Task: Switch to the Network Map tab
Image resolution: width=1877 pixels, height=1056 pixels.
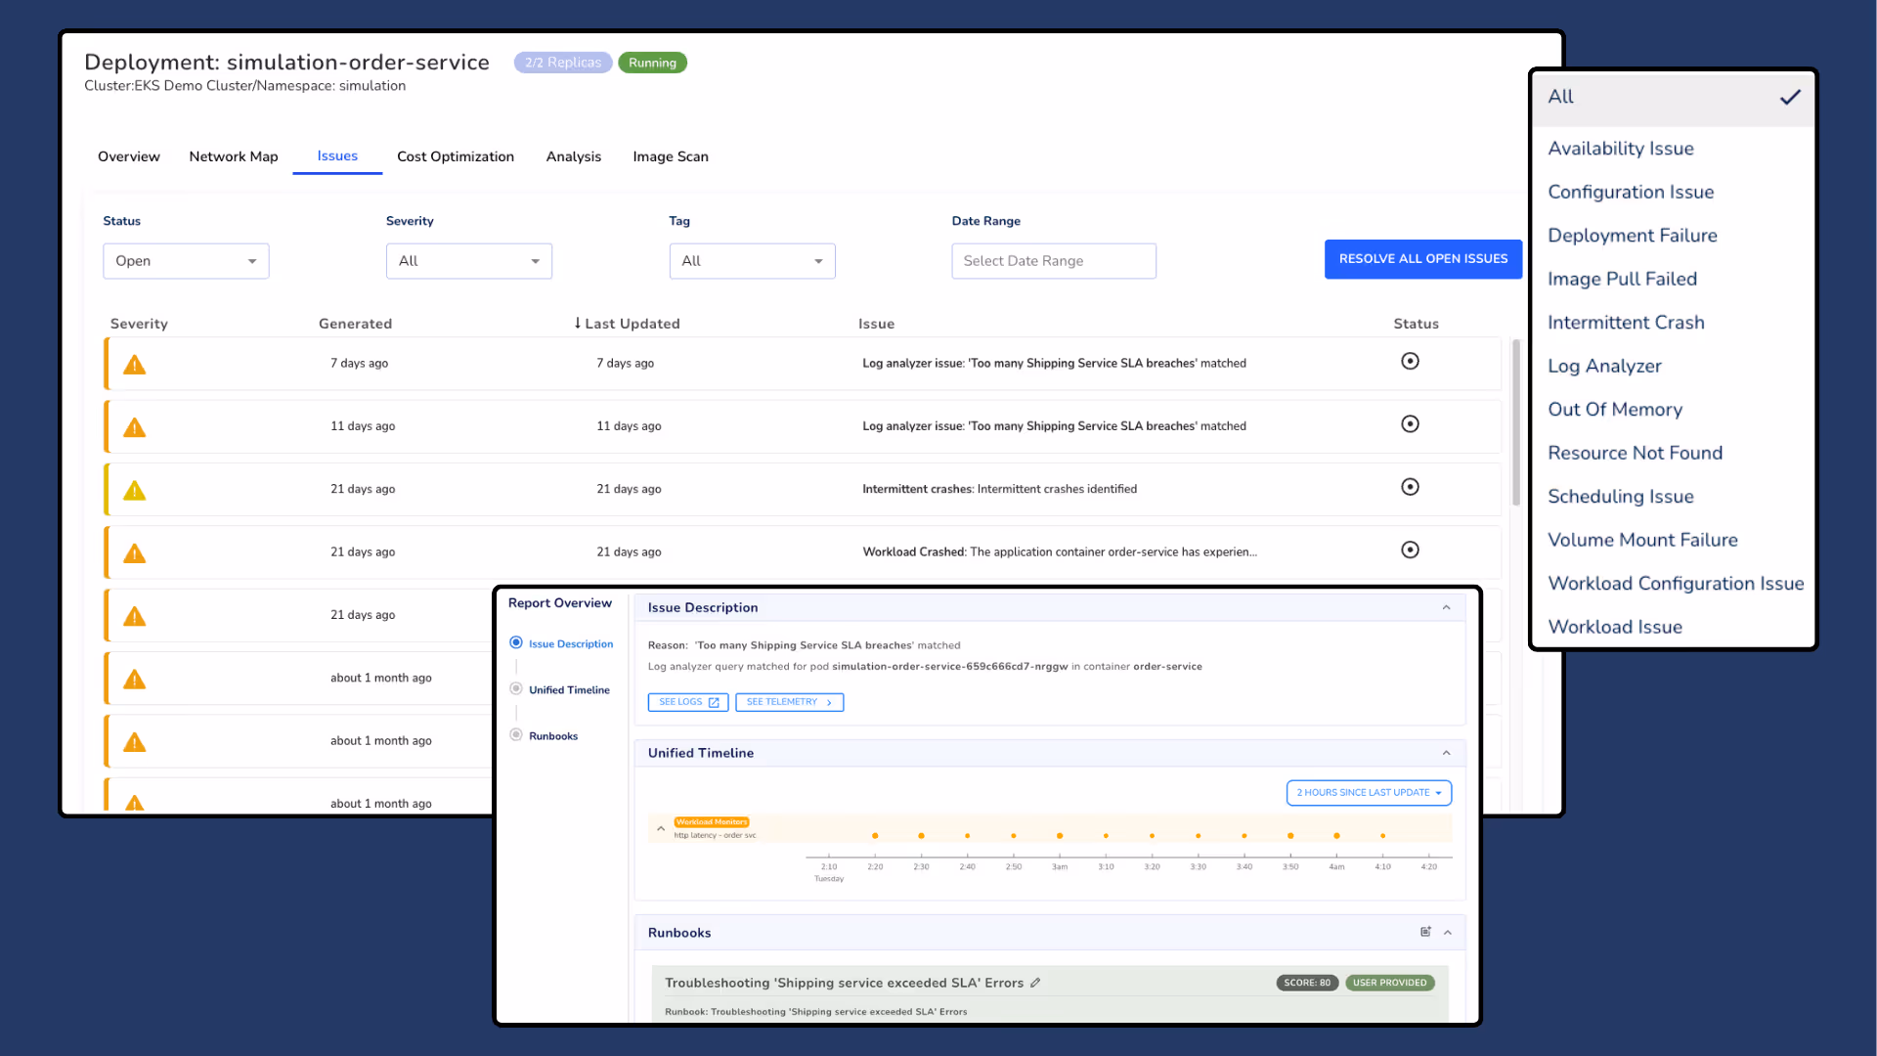Action: click(x=234, y=156)
